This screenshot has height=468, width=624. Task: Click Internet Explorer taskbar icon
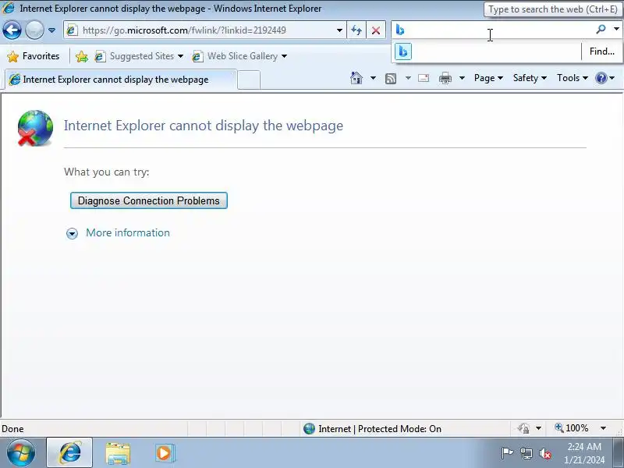69,453
